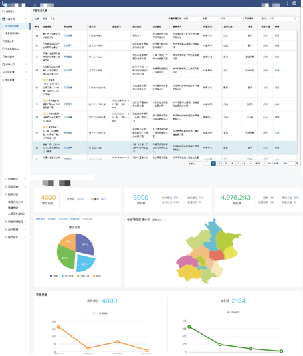Screen dimensions: 303x356
Task: Open the page-size dropdown in pagination
Action: point(194,164)
